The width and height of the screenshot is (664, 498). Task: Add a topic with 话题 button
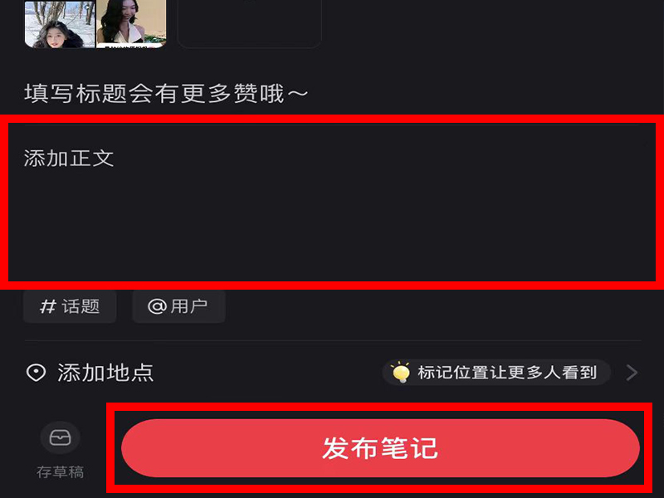pyautogui.click(x=70, y=306)
